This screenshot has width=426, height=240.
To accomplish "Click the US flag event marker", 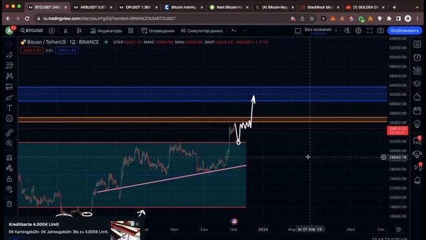I will (x=234, y=221).
